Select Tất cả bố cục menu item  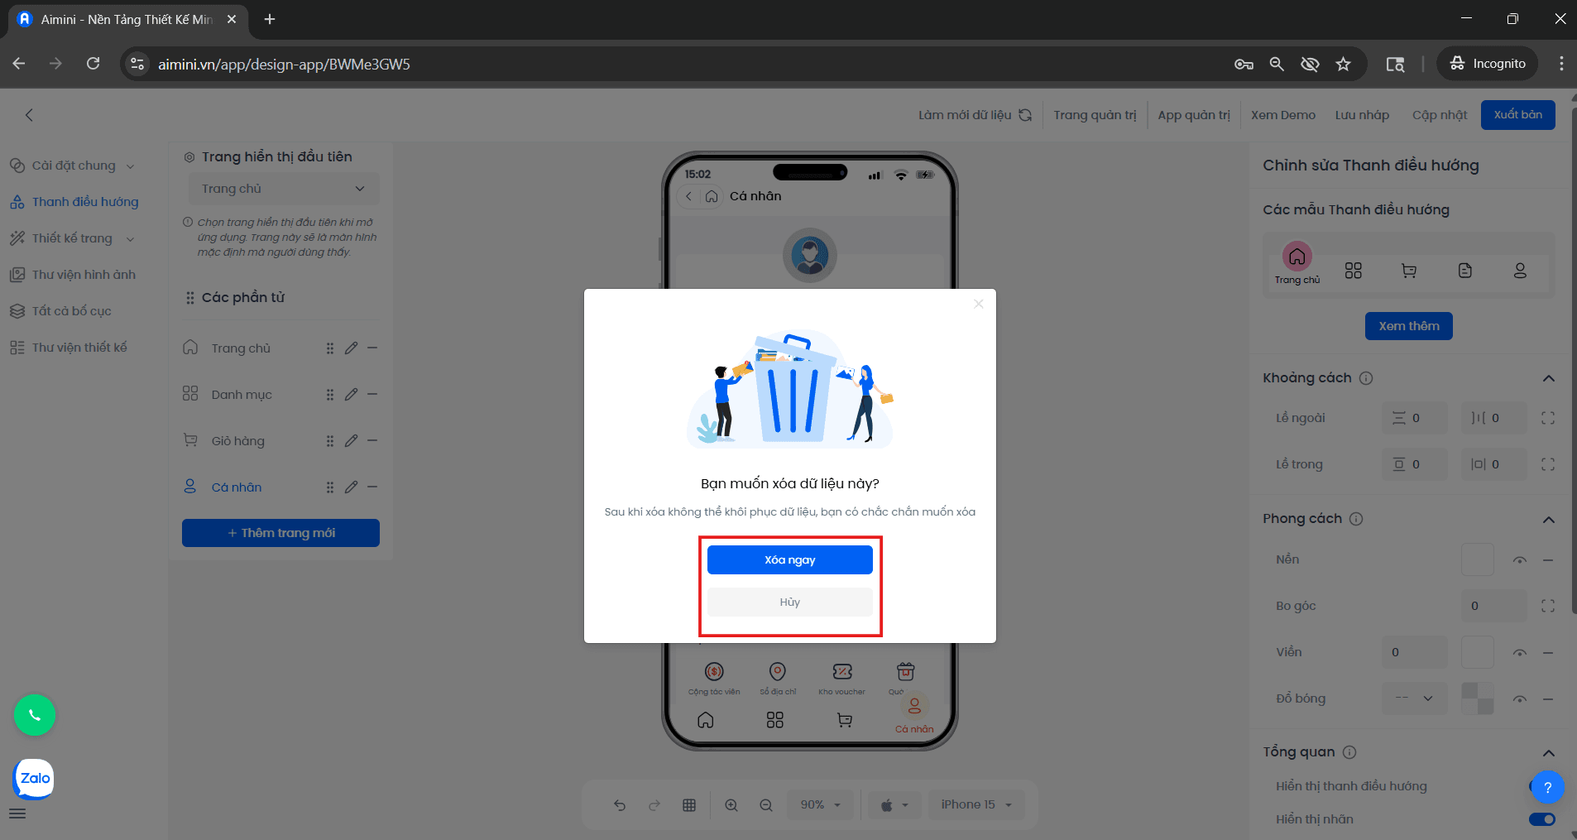(x=71, y=311)
